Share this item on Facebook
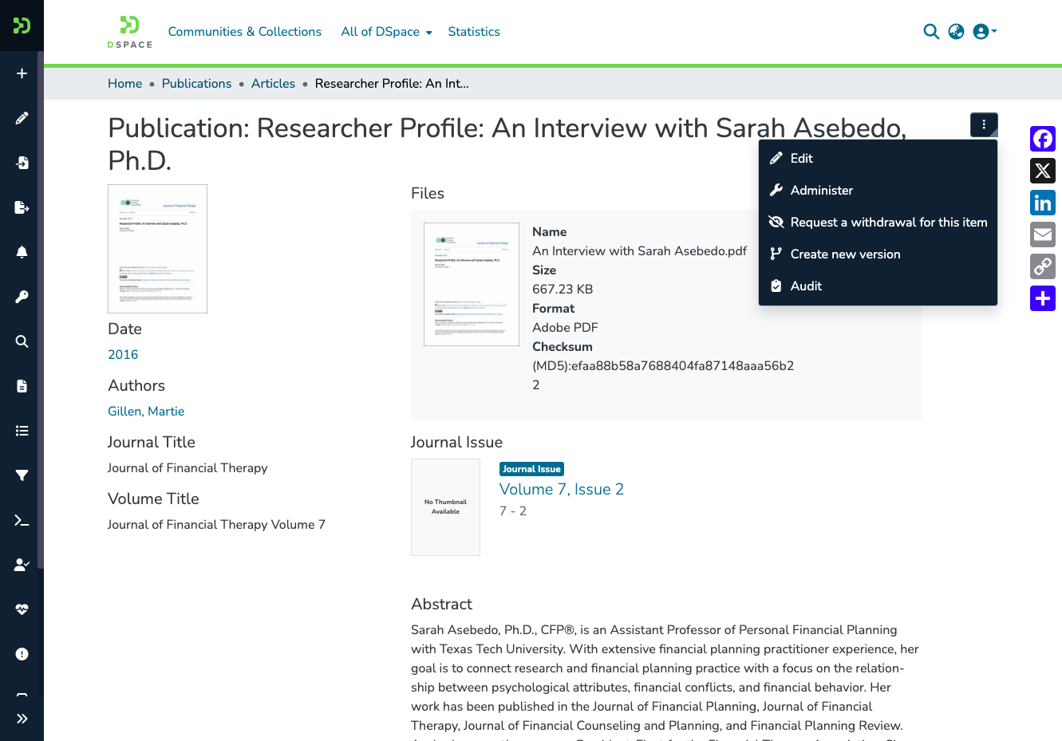Image resolution: width=1062 pixels, height=741 pixels. [x=1043, y=139]
